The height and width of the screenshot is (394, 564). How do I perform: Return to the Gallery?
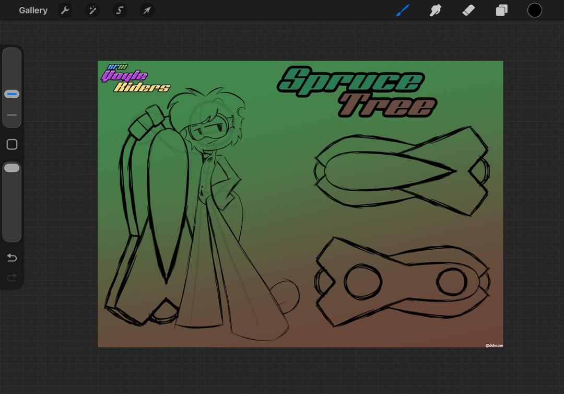[x=33, y=10]
